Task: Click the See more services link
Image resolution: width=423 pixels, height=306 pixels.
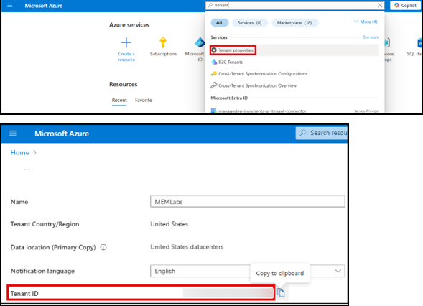Action: 371,37
